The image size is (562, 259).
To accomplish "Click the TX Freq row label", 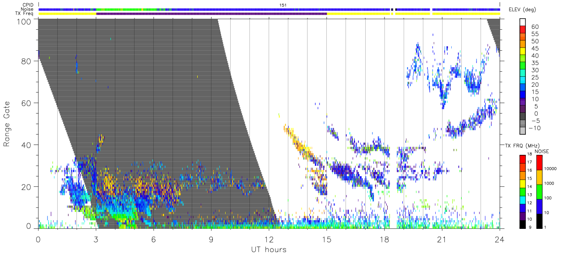I will click(x=25, y=13).
